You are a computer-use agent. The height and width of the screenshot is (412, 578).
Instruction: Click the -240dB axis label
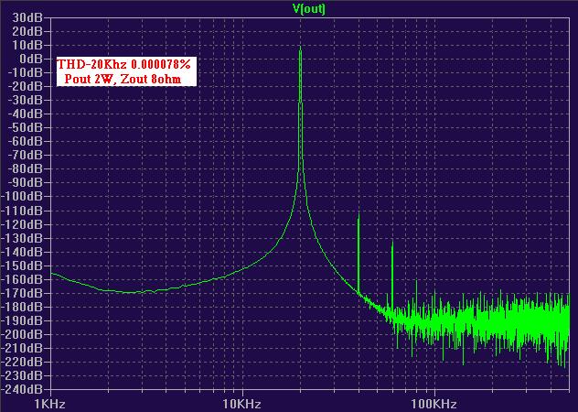pos(22,389)
